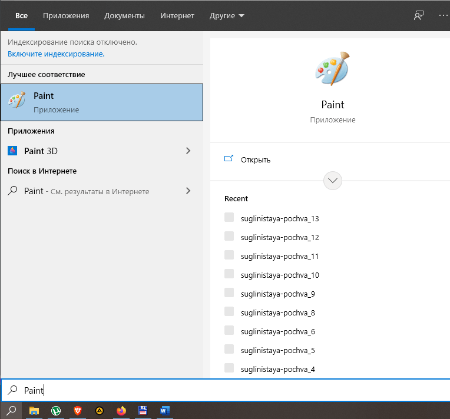Click the Paint title in preview pane
Viewport: 450px width, 419px height.
coord(333,105)
